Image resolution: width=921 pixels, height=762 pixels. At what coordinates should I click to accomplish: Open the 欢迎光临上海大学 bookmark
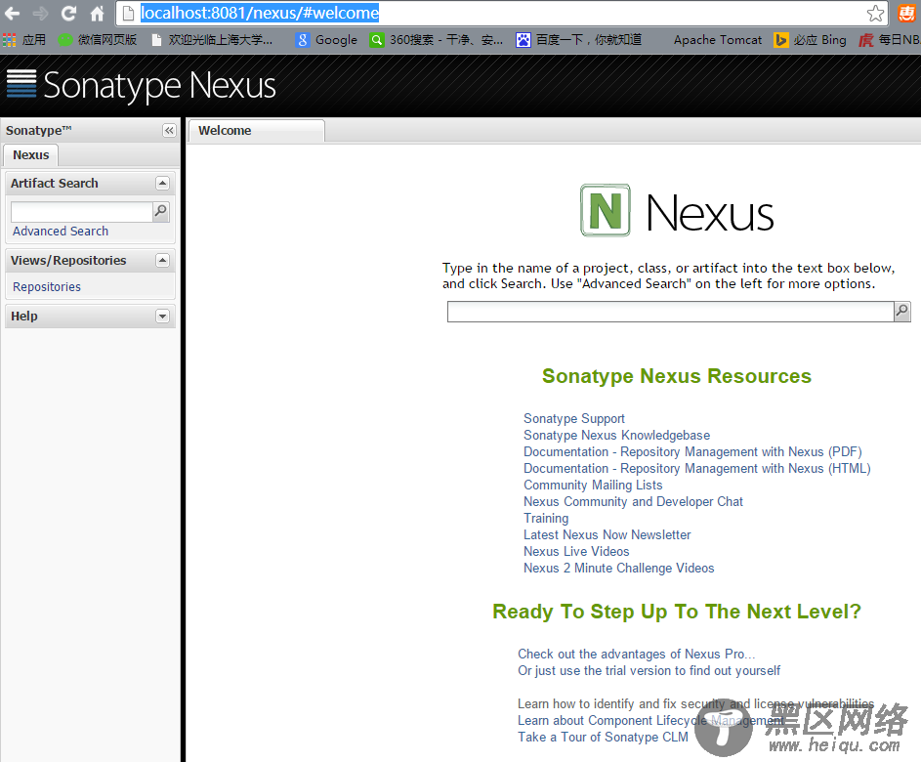point(213,40)
